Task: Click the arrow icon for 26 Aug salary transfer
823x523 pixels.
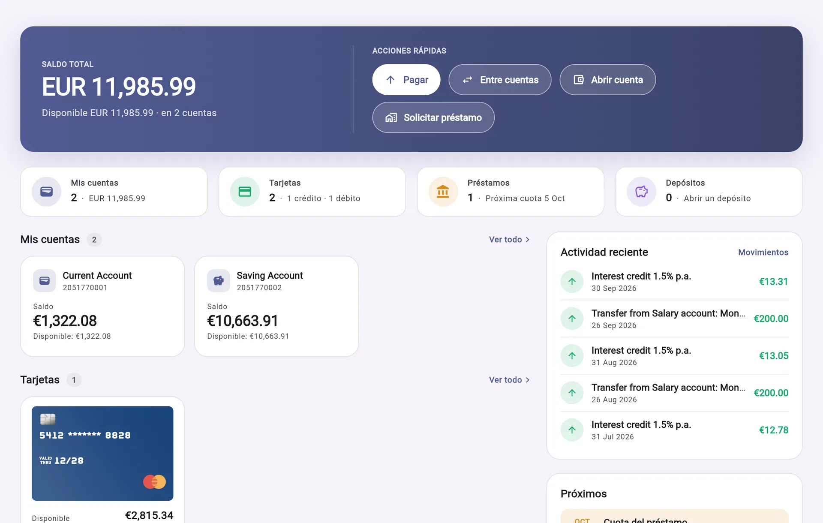Action: point(572,393)
